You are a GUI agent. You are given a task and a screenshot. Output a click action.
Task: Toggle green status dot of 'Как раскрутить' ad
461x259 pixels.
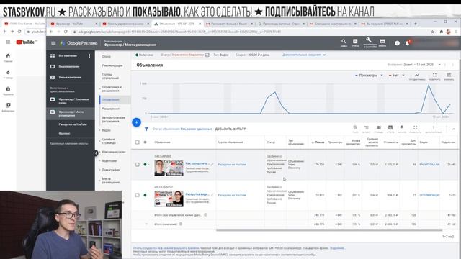pos(145,165)
